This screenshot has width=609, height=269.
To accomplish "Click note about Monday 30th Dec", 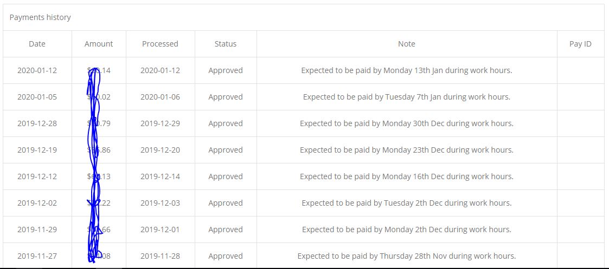I will click(x=407, y=123).
